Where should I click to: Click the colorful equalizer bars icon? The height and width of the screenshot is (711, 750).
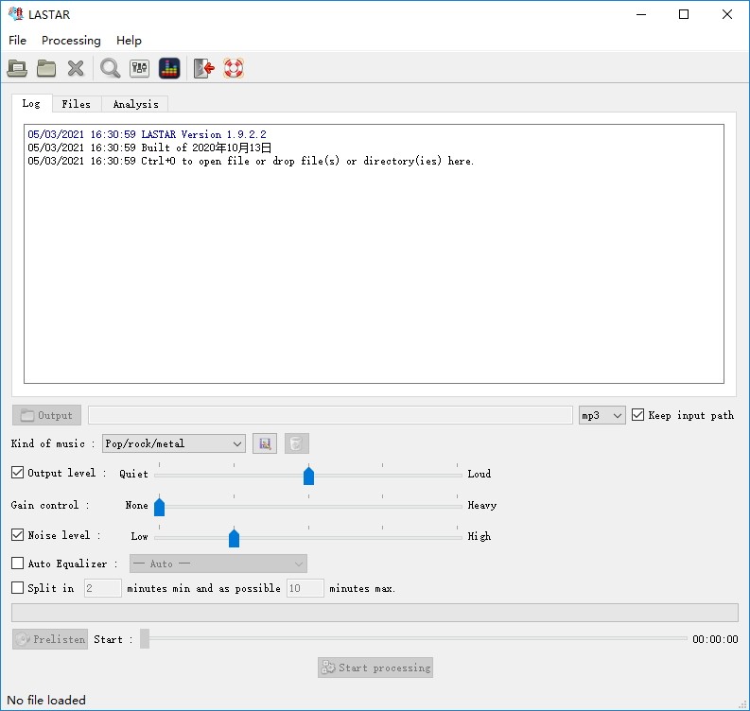(169, 68)
